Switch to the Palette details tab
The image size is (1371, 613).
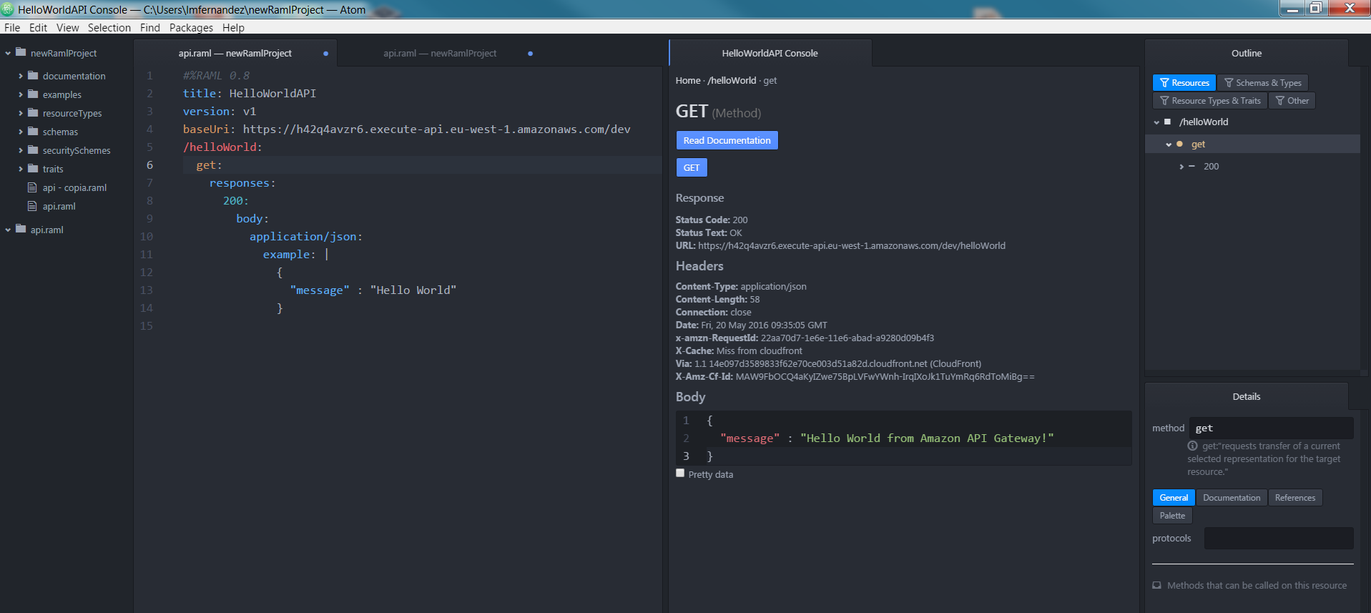click(x=1172, y=516)
